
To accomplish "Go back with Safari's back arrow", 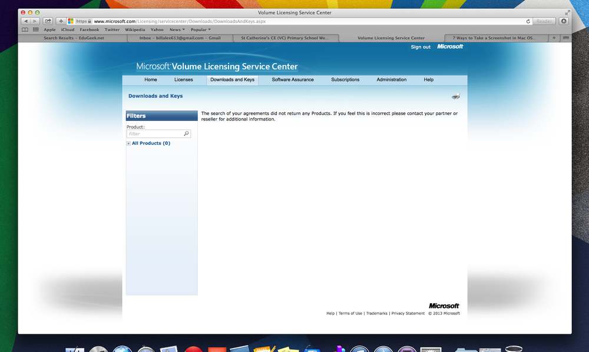I will [x=25, y=21].
